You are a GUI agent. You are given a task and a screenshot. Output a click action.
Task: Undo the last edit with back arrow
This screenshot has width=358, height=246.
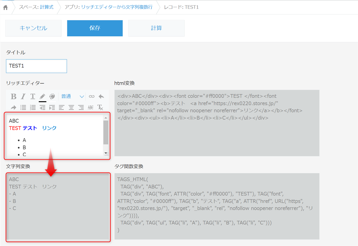click(101, 96)
